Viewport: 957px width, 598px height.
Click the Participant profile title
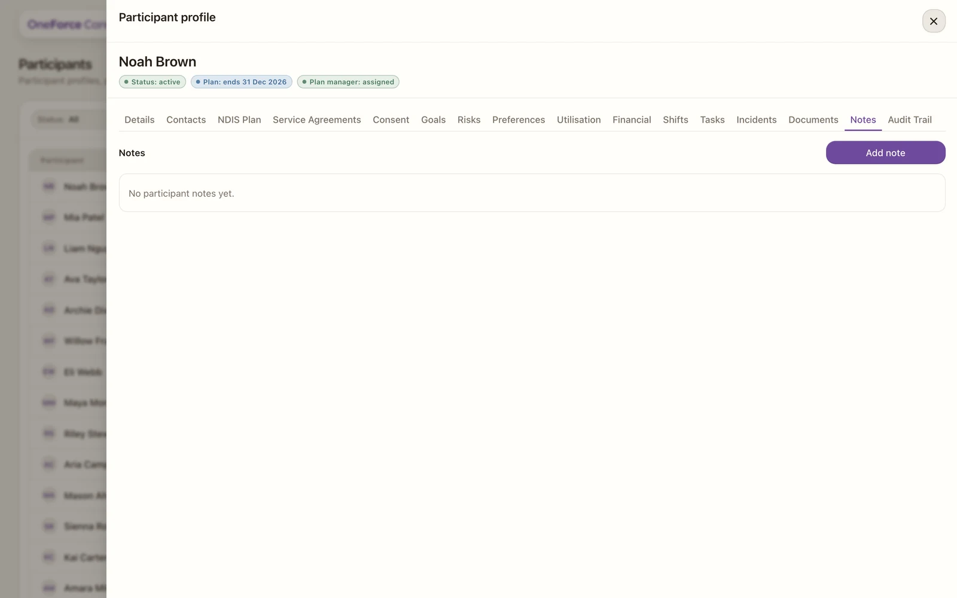(x=167, y=17)
